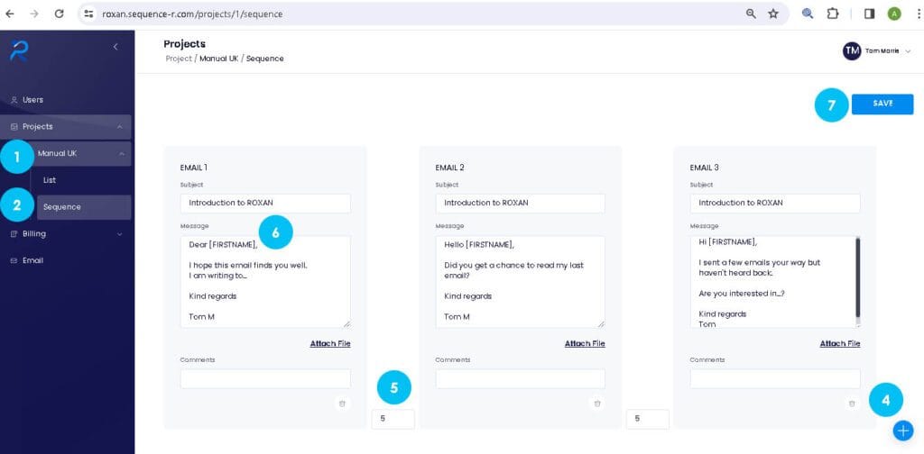924x454 pixels.
Task: Expand the Billing section chevron
Action: click(120, 234)
